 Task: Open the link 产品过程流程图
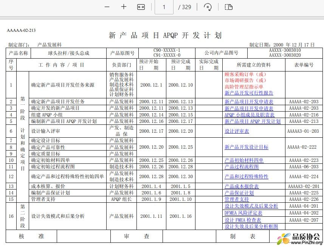[x=242, y=166]
